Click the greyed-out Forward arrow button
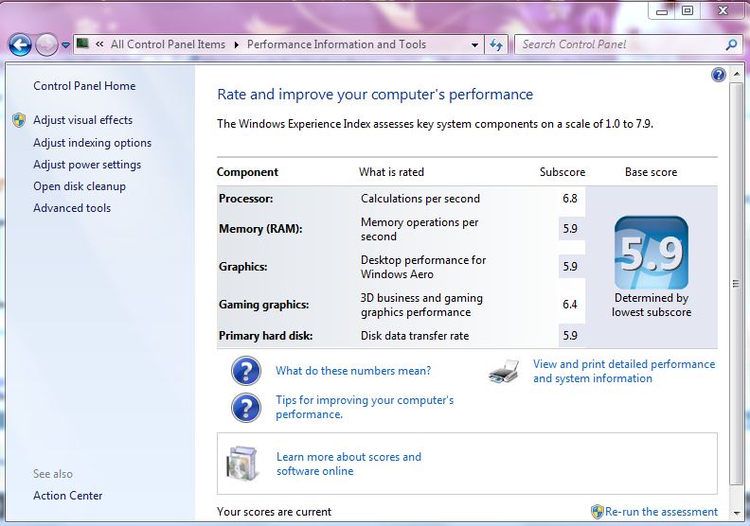This screenshot has height=526, width=750. pos(46,45)
